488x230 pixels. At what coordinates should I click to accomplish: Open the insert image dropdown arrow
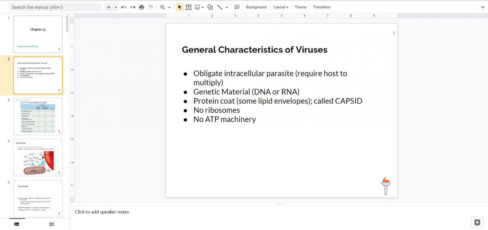click(x=202, y=7)
